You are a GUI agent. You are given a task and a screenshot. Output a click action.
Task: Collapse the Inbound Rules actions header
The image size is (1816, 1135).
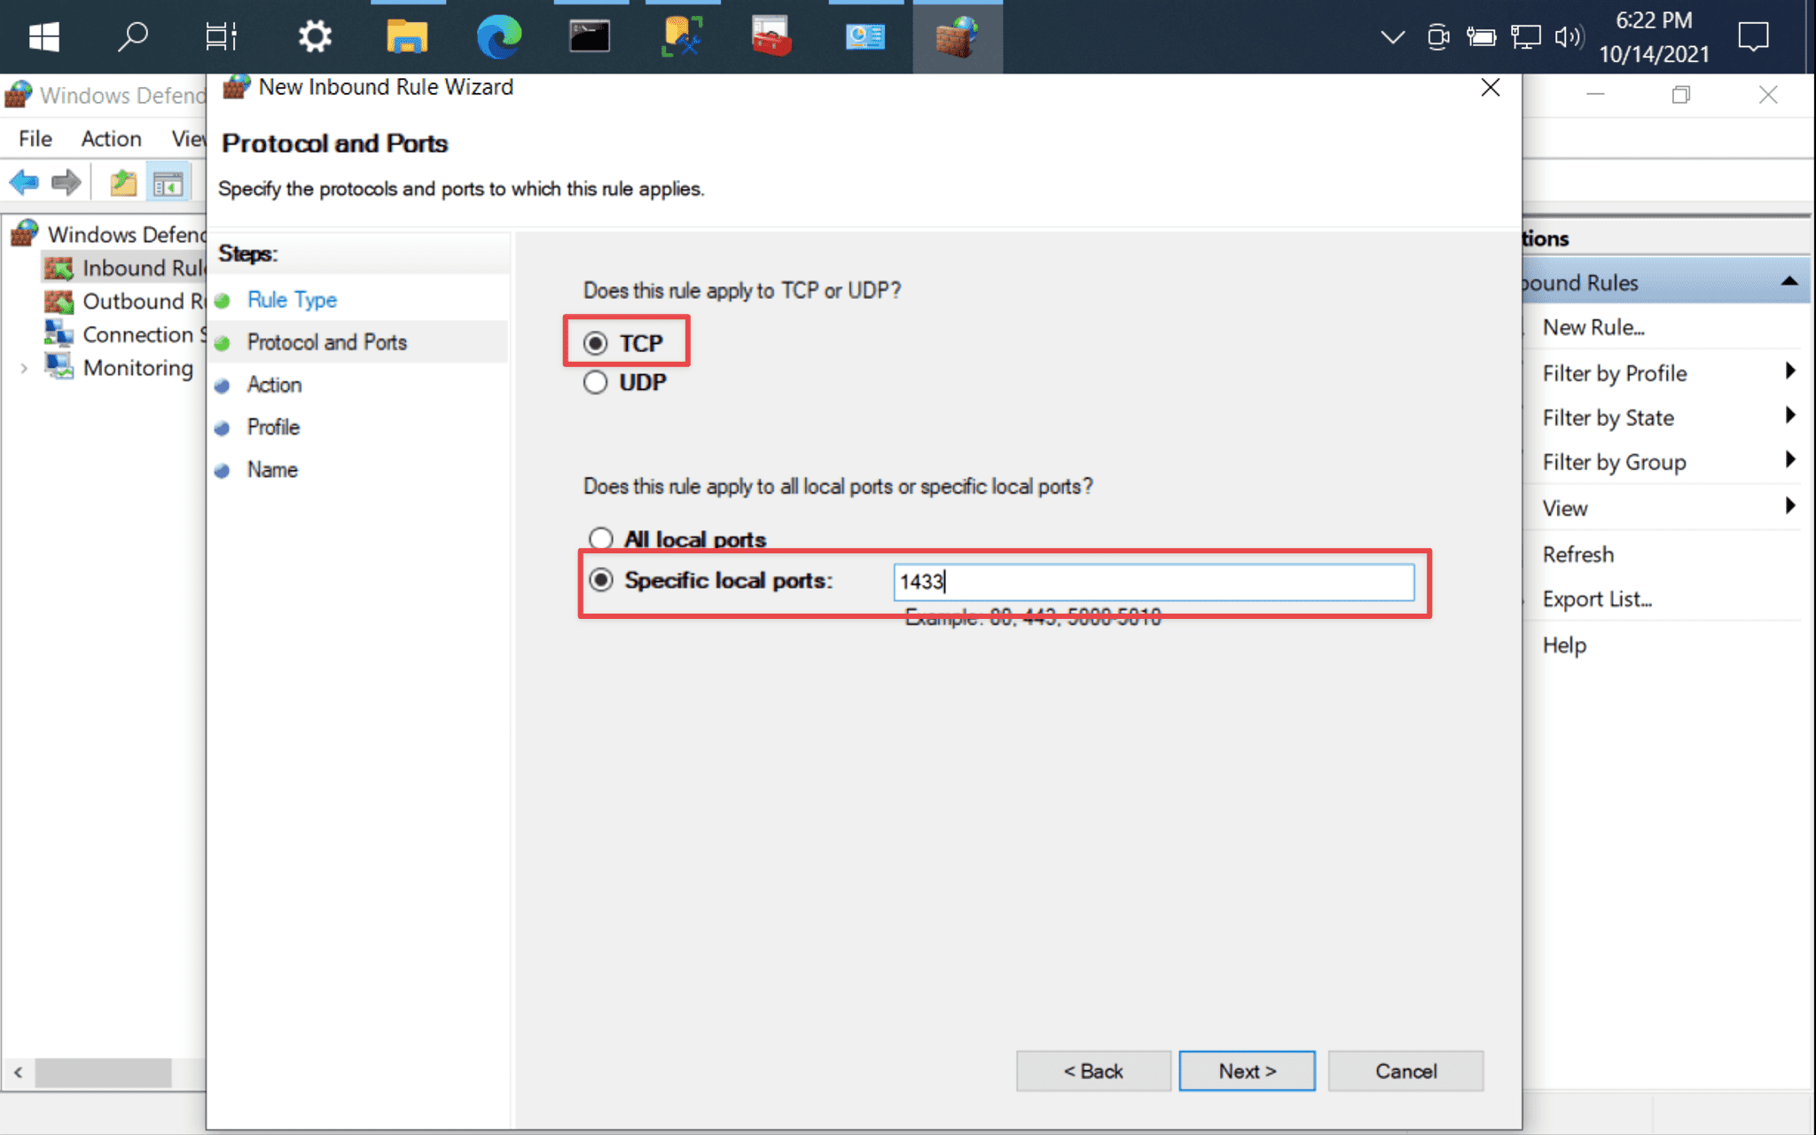point(1789,282)
